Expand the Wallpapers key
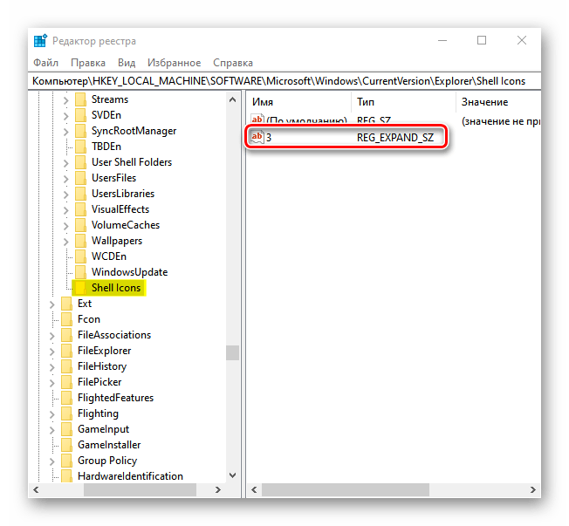Screen dimensions: 569x526 [65, 242]
